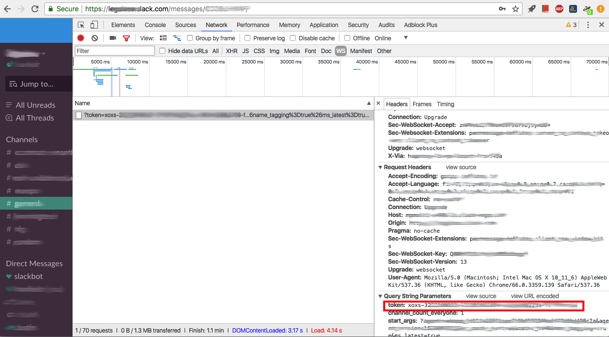Click the network Filter input field

point(115,51)
